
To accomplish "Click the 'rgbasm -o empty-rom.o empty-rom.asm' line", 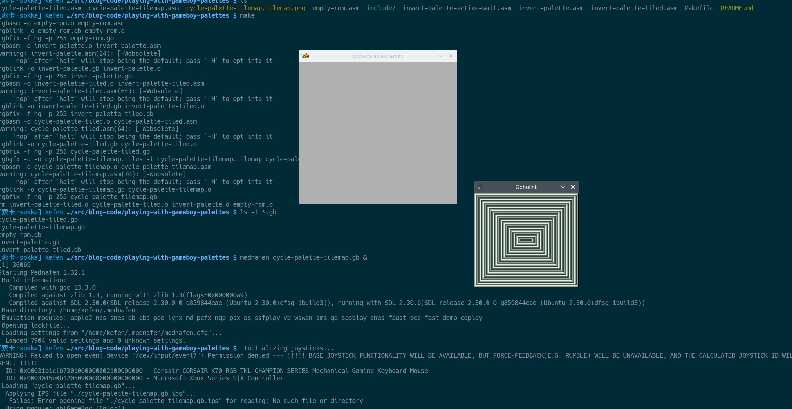I will (62, 23).
